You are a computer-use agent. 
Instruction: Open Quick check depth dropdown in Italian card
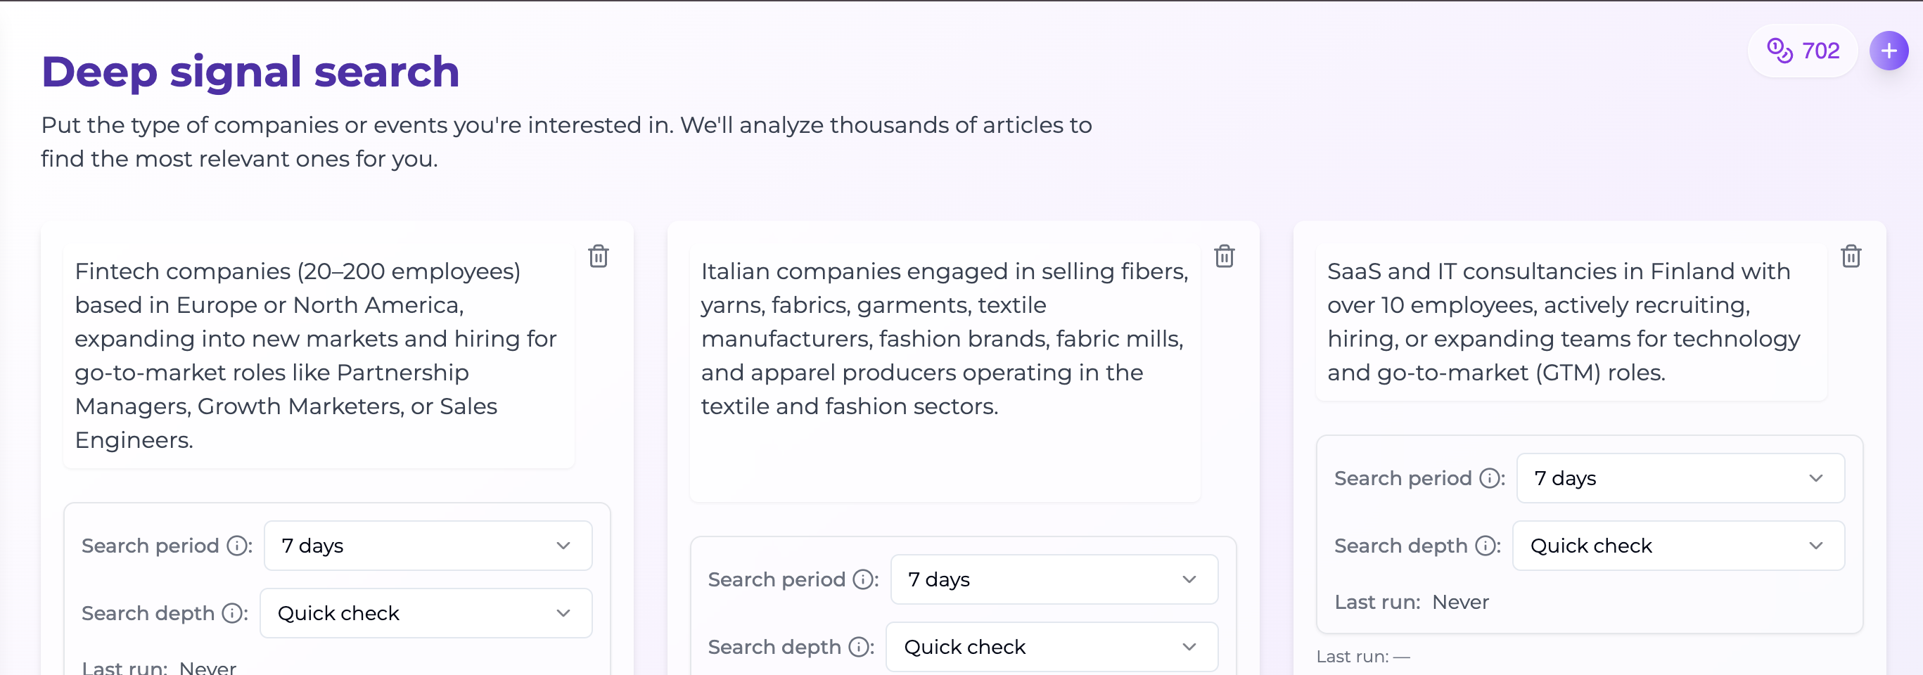(1052, 647)
